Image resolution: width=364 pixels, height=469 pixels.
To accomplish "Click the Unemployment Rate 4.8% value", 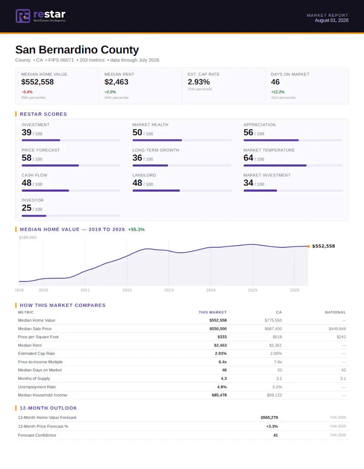I will pos(222,387).
